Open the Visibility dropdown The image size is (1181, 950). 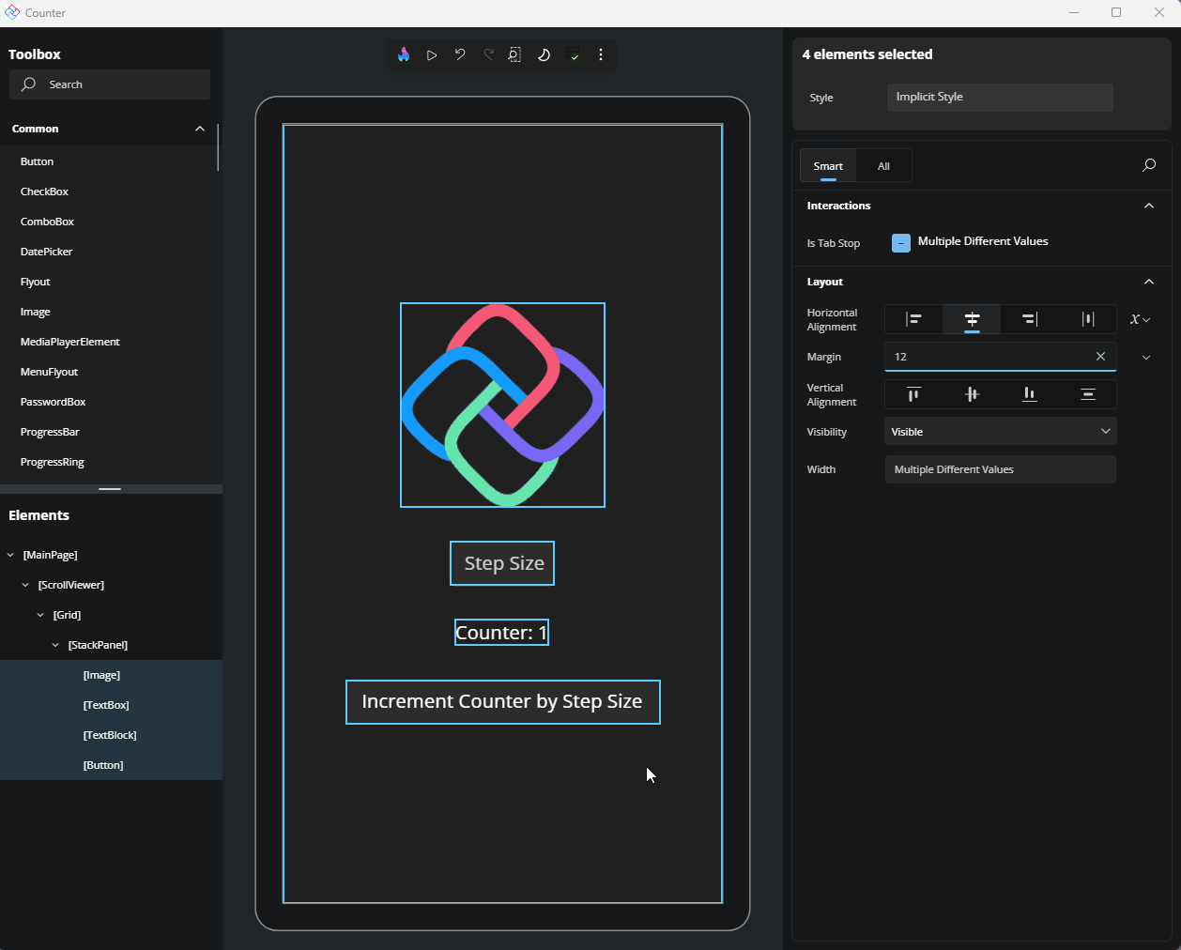[x=1000, y=432]
